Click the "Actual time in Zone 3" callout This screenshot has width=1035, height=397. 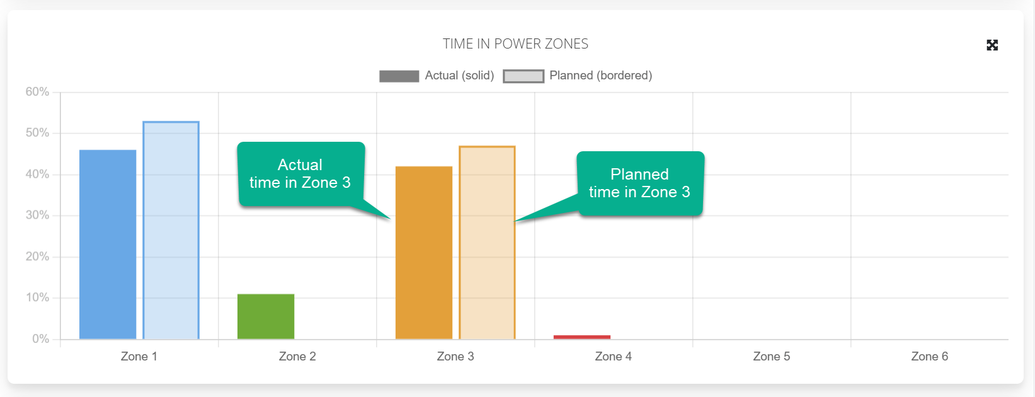point(300,174)
